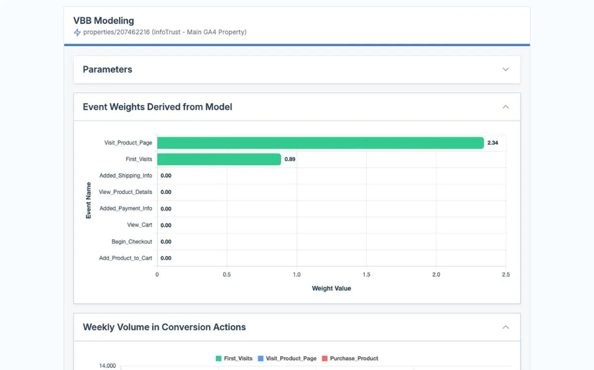
Task: Click the First_Visits bar in chart
Action: point(219,159)
